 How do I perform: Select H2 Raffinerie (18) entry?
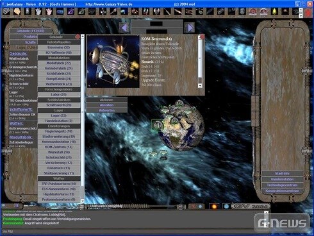coord(59,53)
